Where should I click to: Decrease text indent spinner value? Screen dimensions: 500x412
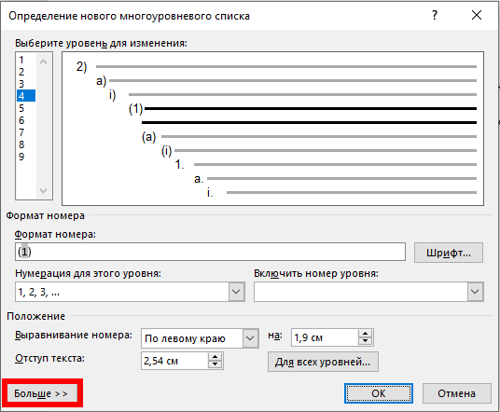coord(215,364)
